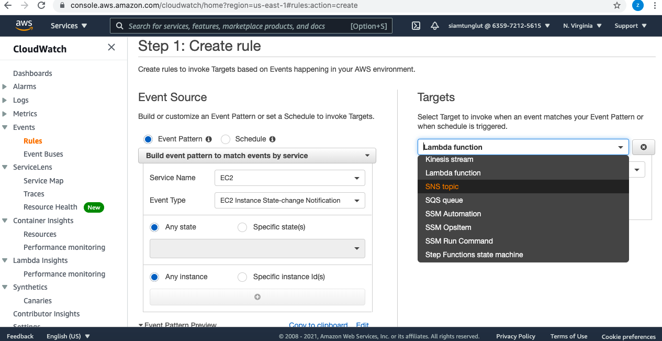
Task: Open the Services dropdown menu
Action: pos(69,26)
